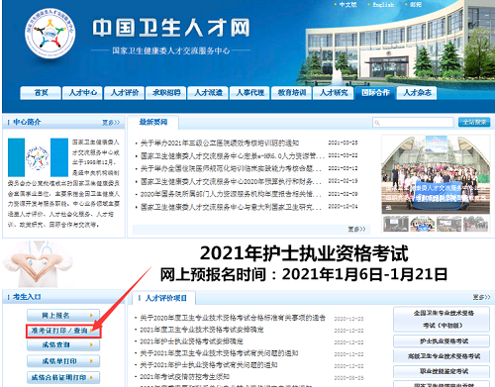This screenshot has height=387, width=495.
Task: Click the 中心简介 logo image in intro panel
Action: [x=38, y=157]
